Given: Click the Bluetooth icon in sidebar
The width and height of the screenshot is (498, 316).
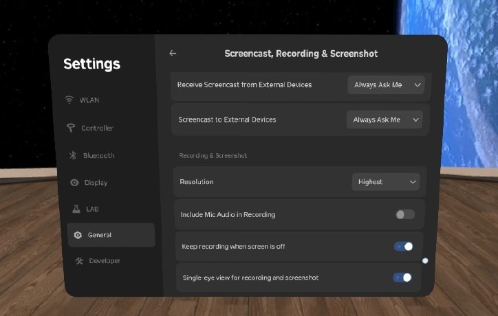Looking at the screenshot, I should [x=72, y=156].
